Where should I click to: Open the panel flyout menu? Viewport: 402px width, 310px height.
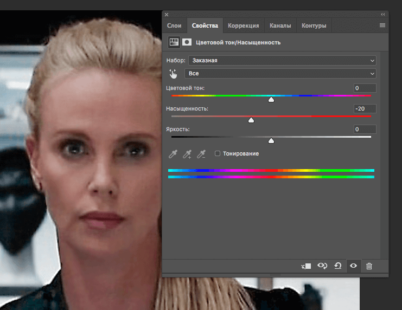(x=382, y=25)
